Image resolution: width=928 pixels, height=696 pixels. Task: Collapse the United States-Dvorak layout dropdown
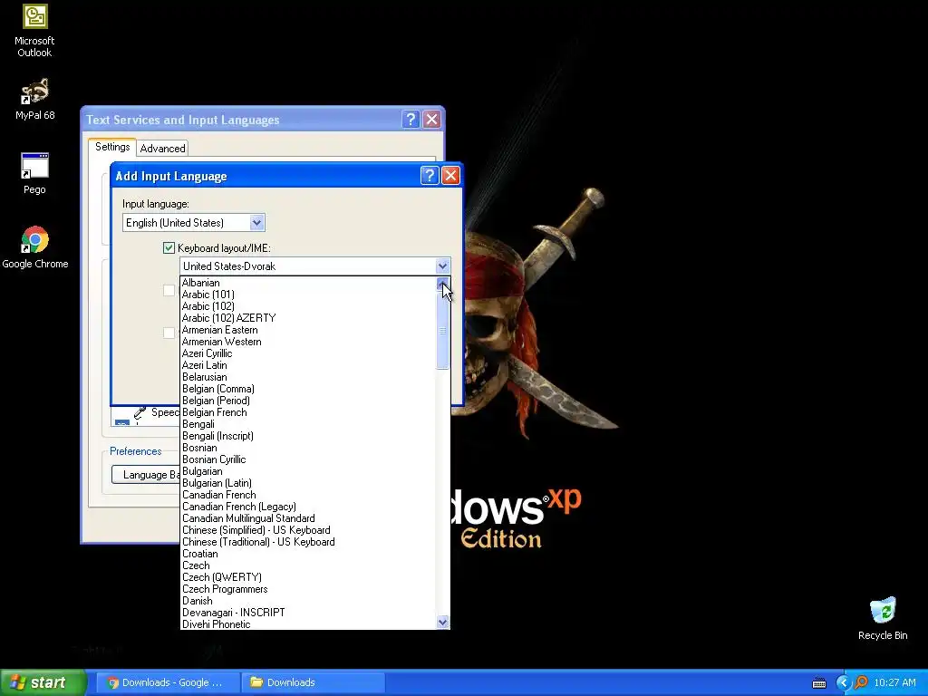442,266
